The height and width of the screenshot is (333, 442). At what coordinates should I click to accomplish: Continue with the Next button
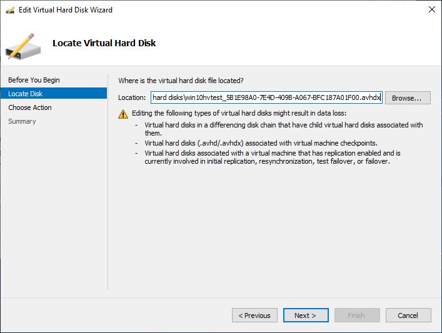306,316
